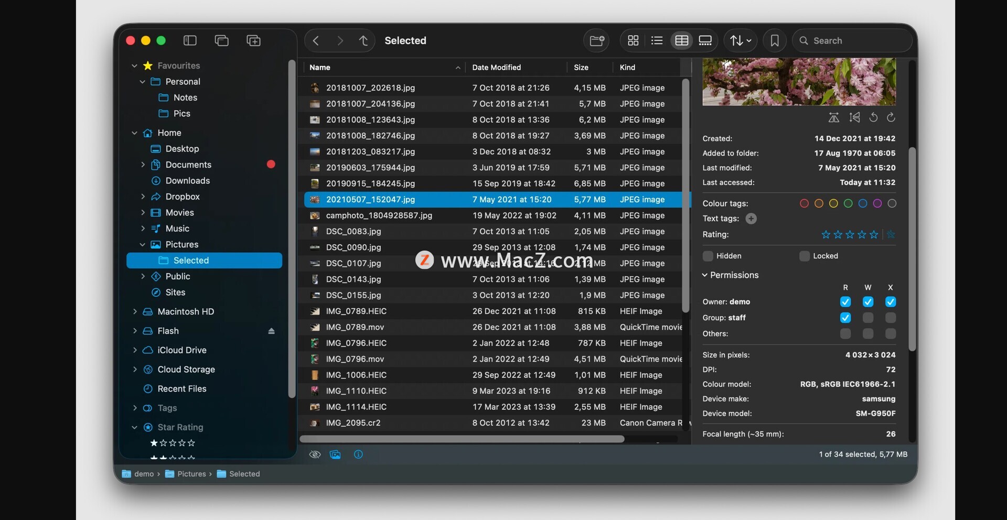The width and height of the screenshot is (1007, 520).
Task: Go up to parent folder
Action: tap(363, 41)
